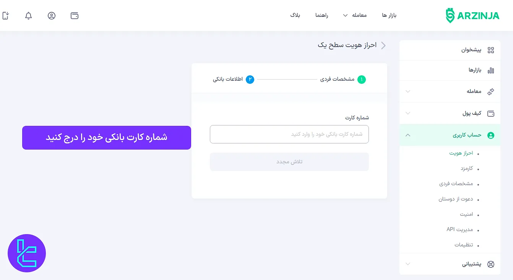Expand the کیف پول section chevron
This screenshot has width=513, height=280.
click(408, 113)
